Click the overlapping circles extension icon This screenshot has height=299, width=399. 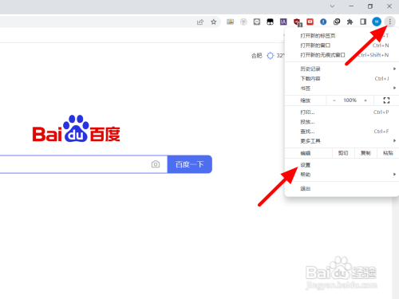(x=337, y=22)
